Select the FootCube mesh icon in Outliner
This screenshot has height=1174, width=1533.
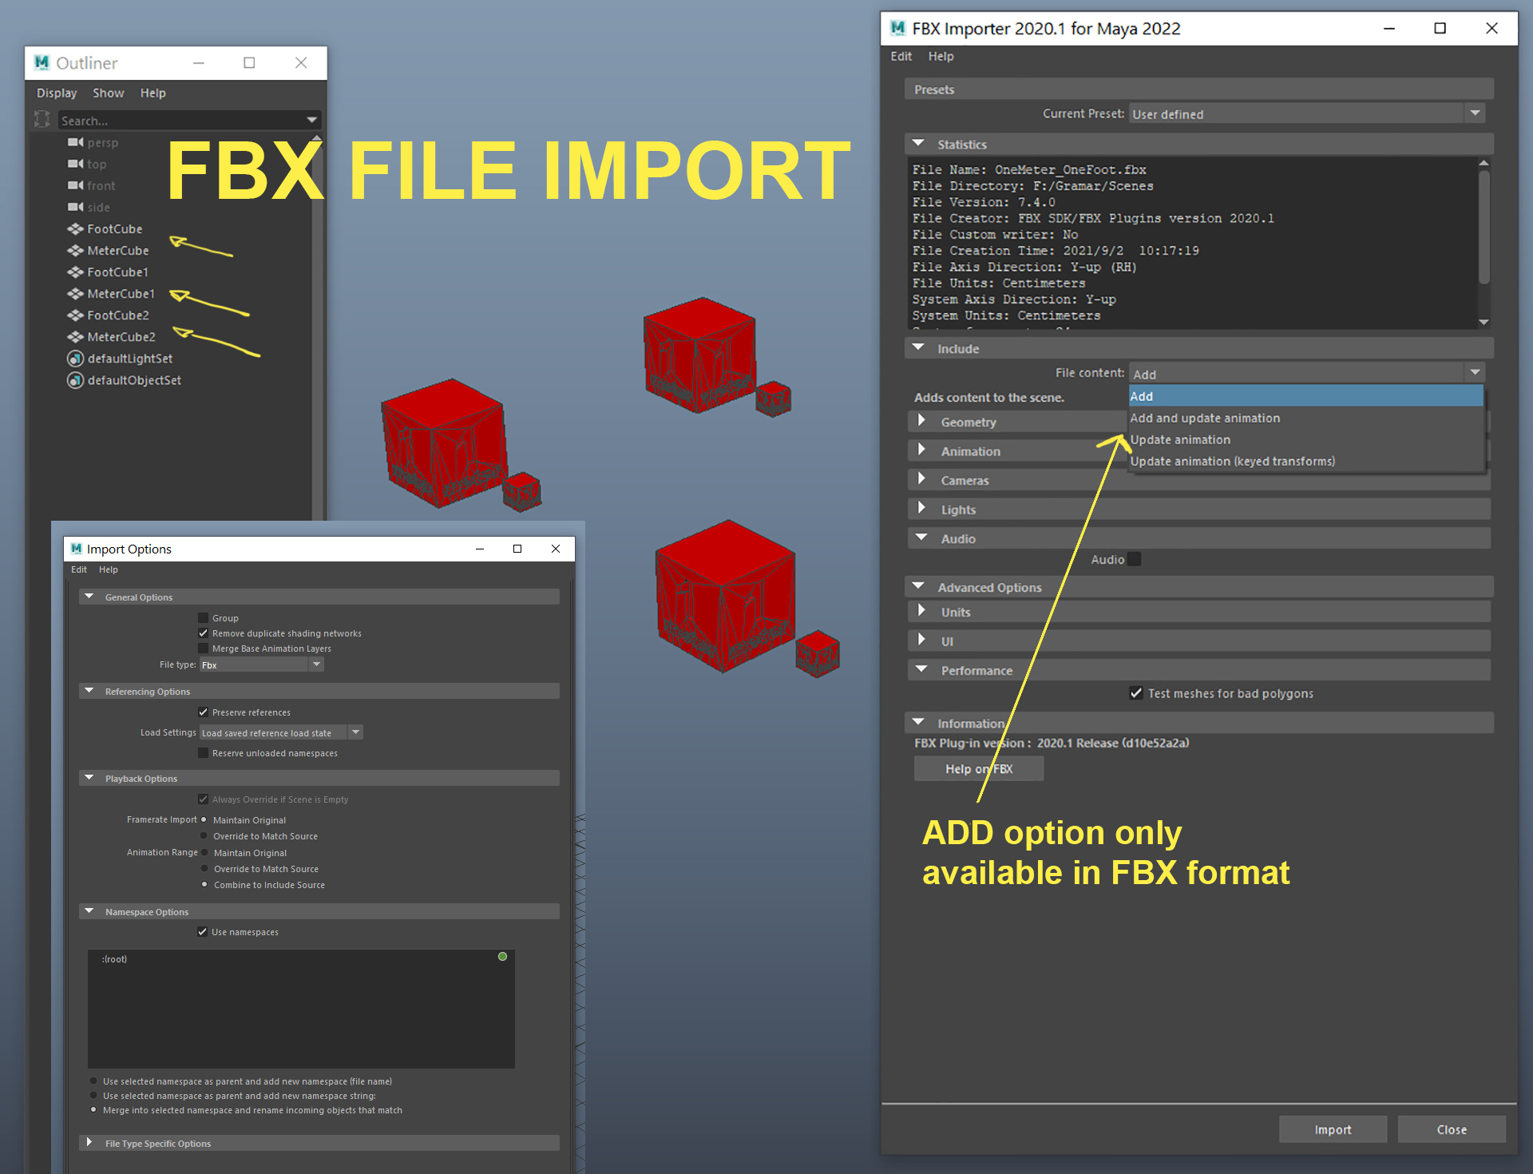click(x=76, y=228)
